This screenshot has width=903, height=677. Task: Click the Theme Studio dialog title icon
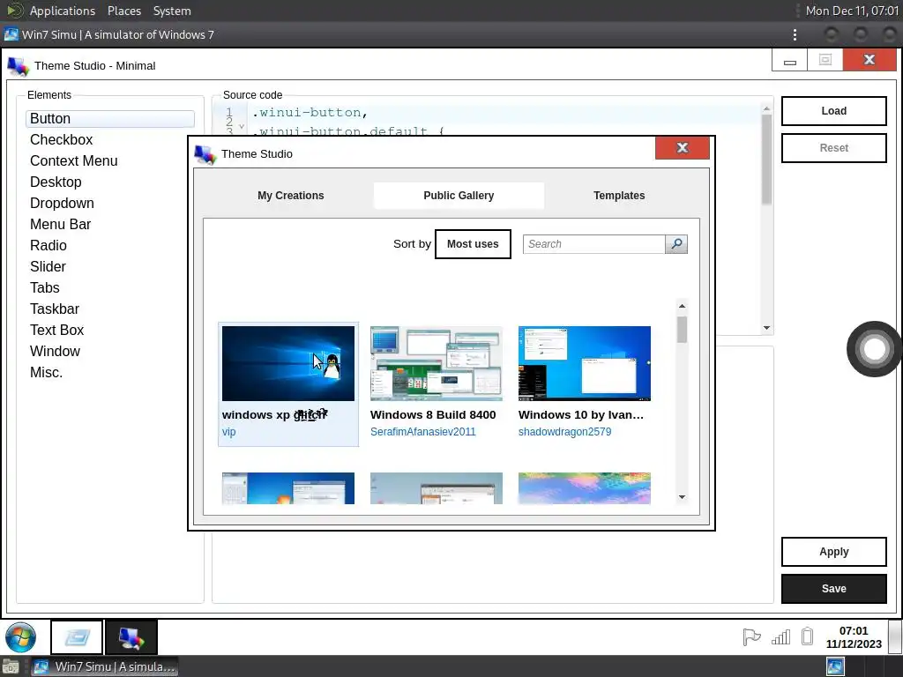[205, 154]
